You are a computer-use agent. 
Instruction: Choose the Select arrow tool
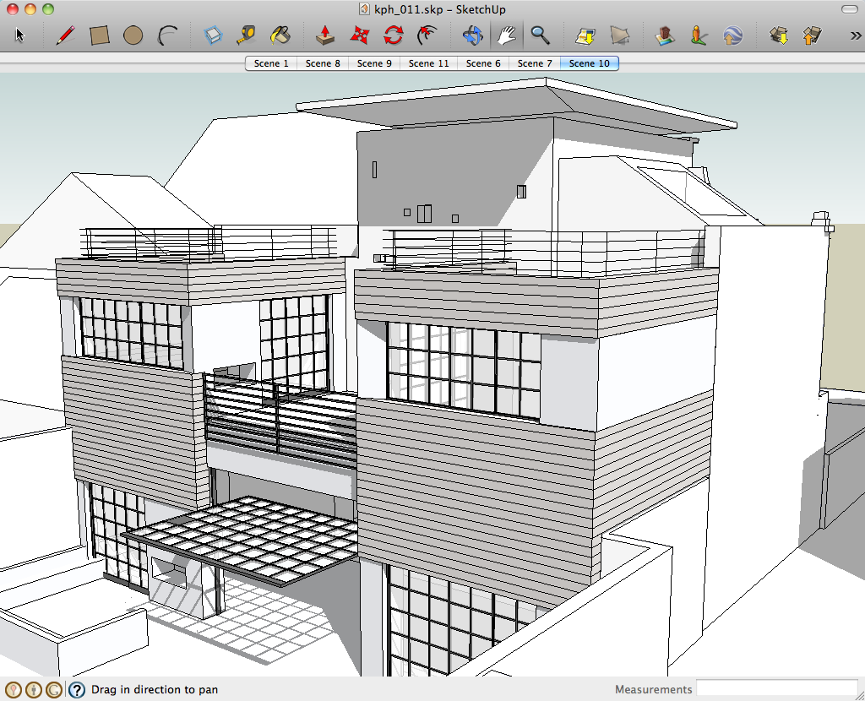click(20, 35)
